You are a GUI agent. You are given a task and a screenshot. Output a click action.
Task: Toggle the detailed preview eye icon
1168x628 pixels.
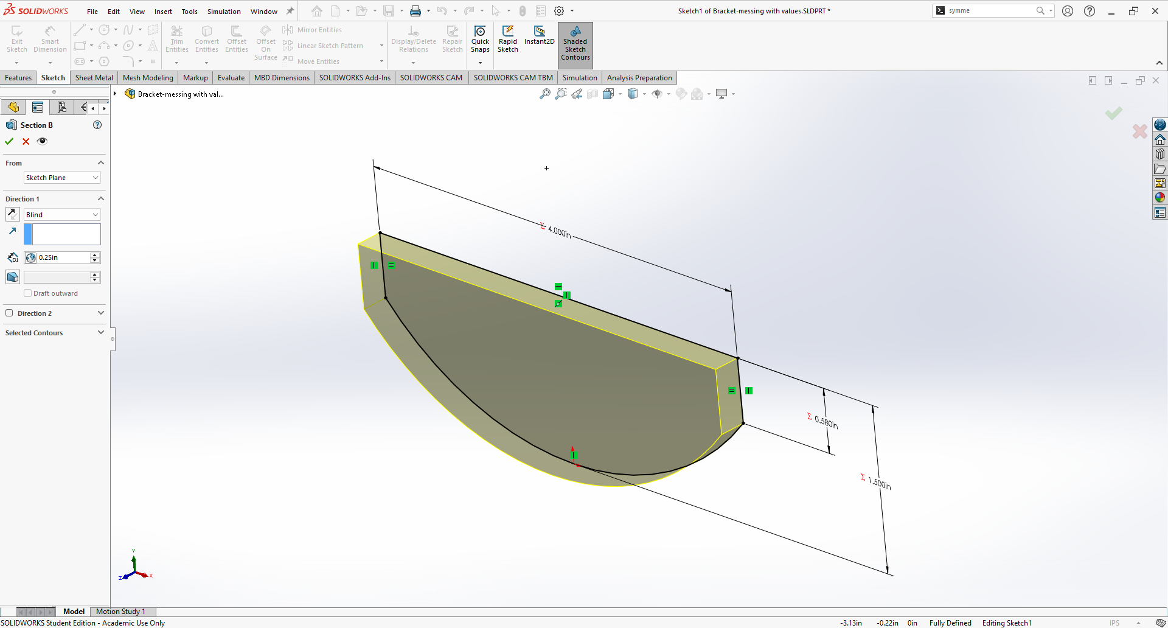coord(42,141)
